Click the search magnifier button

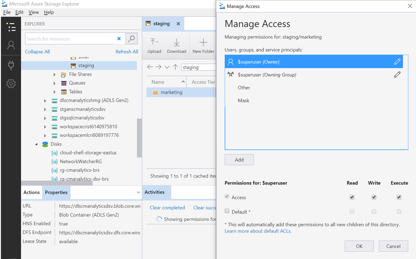pos(132,39)
